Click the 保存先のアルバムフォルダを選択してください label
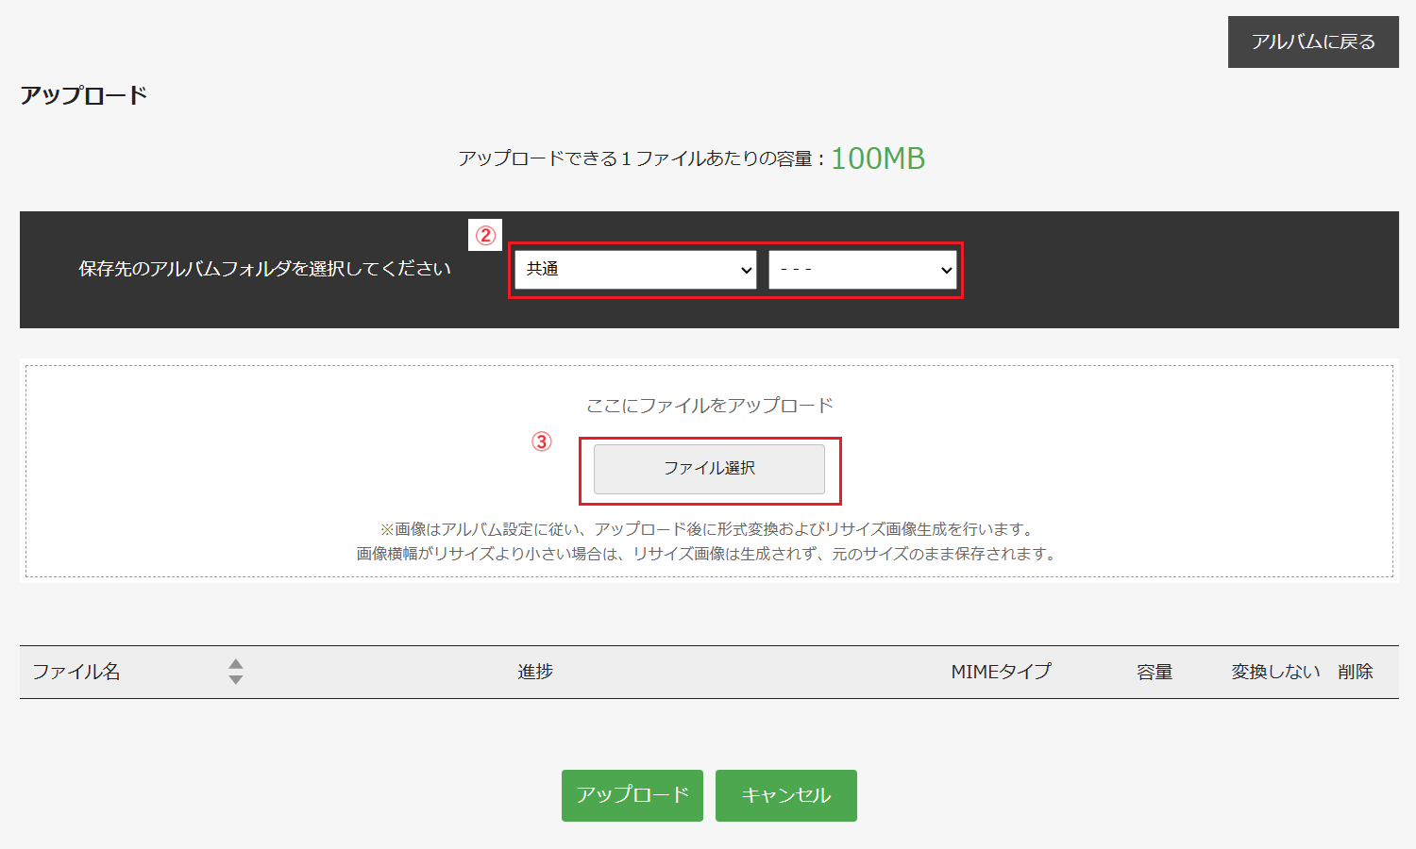Image resolution: width=1416 pixels, height=849 pixels. [265, 269]
